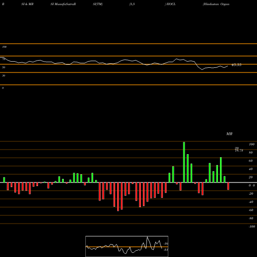Viewport: 257px width, 257px height.
Task: Click the MR axis label -100
Action: [251, 227]
